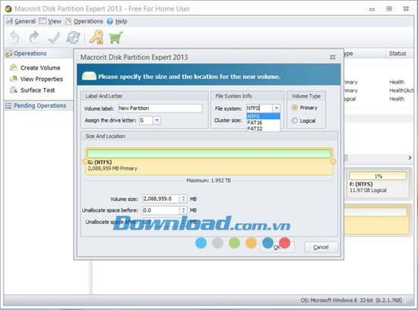Click the Create Volume icon in sidebar
Screen dimensions: 418x310
(x=14, y=67)
